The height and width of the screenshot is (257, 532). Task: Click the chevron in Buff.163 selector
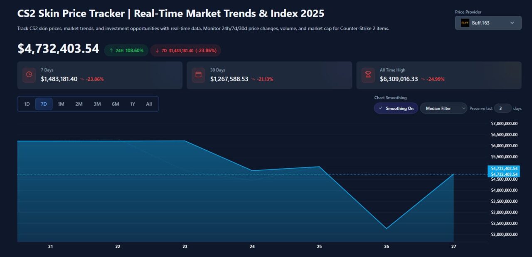pyautogui.click(x=512, y=23)
